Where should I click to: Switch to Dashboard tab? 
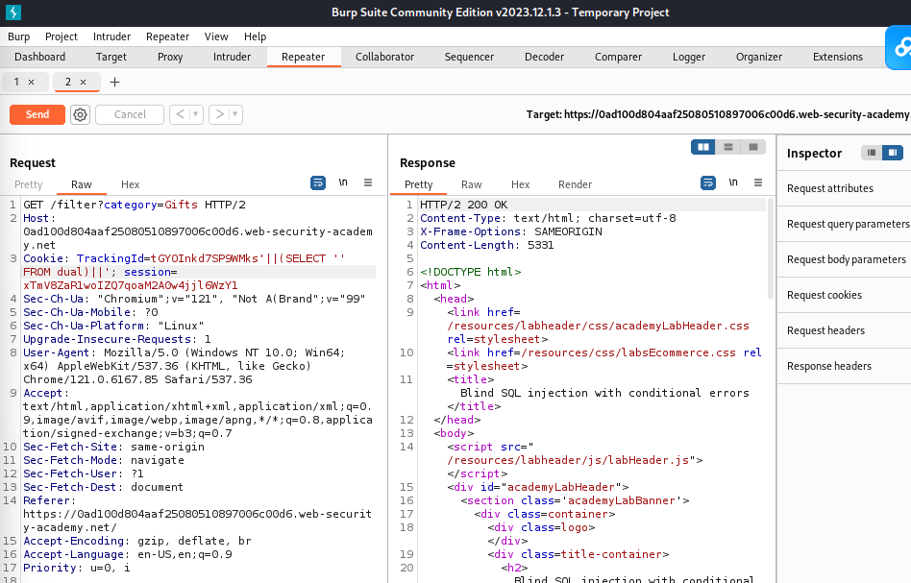click(x=39, y=57)
